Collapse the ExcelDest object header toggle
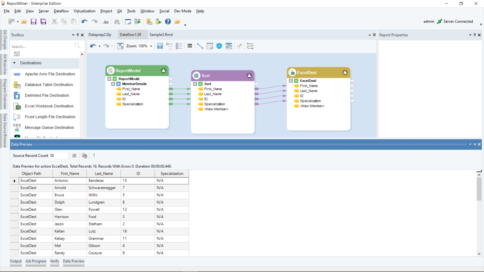This screenshot has width=484, height=272. click(345, 73)
